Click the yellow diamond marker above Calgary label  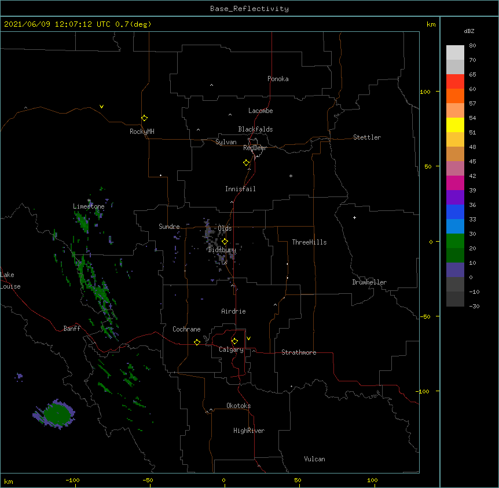click(x=234, y=341)
